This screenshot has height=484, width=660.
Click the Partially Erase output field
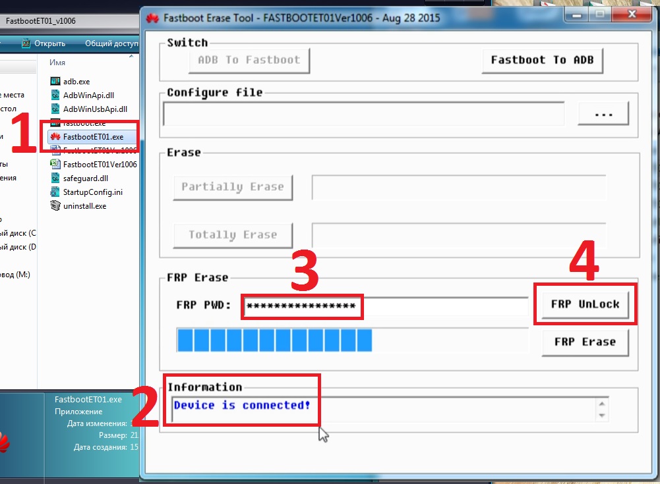(x=459, y=187)
